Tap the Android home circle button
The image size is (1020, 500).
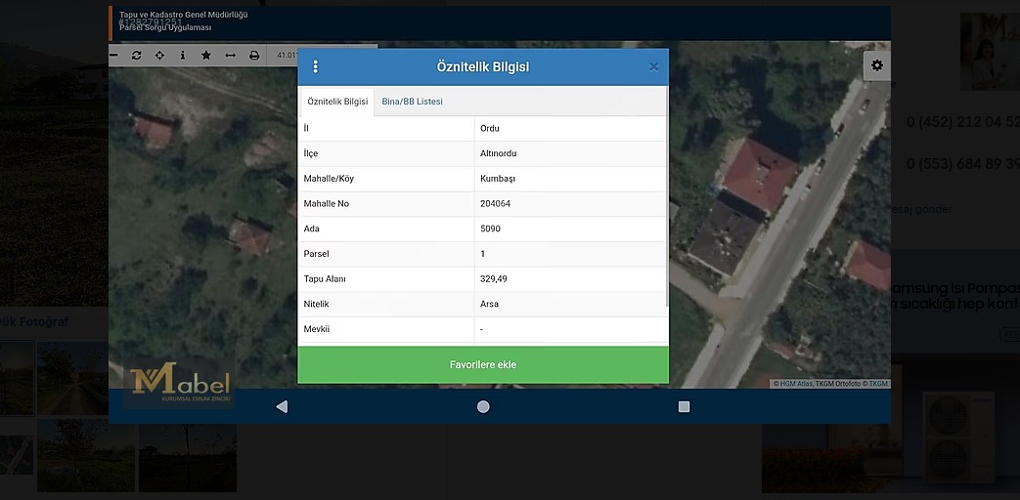pos(483,407)
